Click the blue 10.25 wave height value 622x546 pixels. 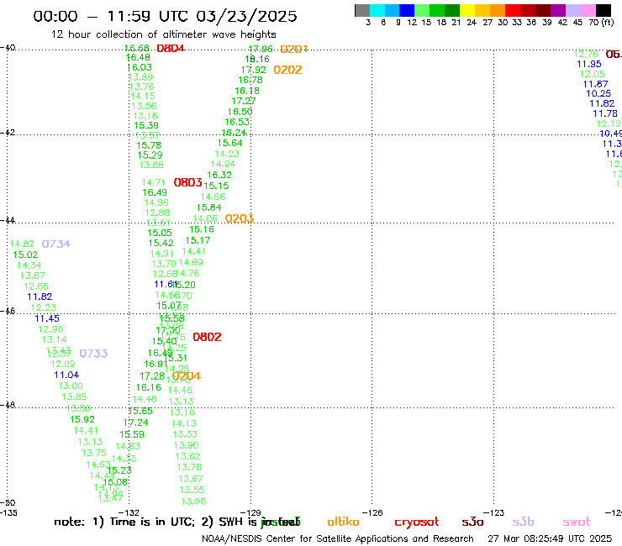pos(598,93)
